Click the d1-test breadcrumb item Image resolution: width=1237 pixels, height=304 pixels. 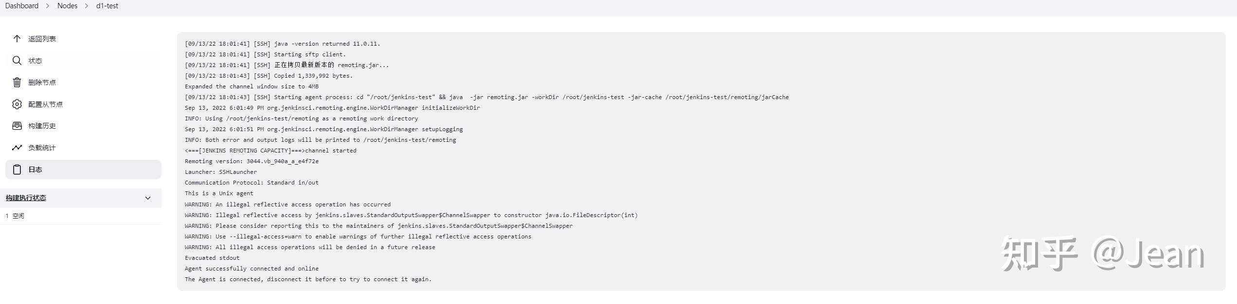tap(107, 6)
